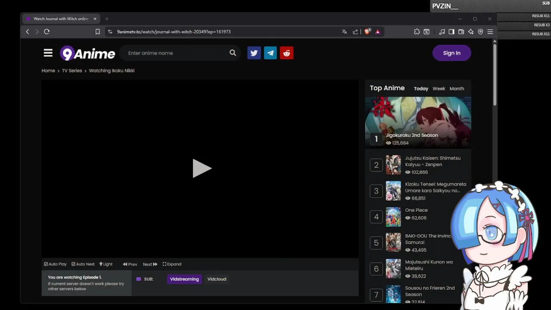Bookmark this page icon
The image size is (551, 310).
[x=98, y=31]
